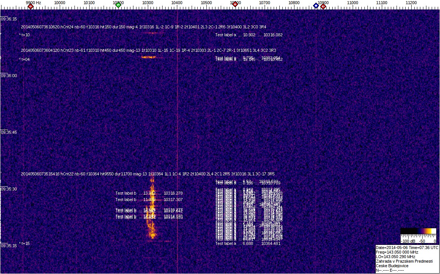Click the red diamond marker at 10600 Hz
This screenshot has height=274, width=440.
(235, 5)
